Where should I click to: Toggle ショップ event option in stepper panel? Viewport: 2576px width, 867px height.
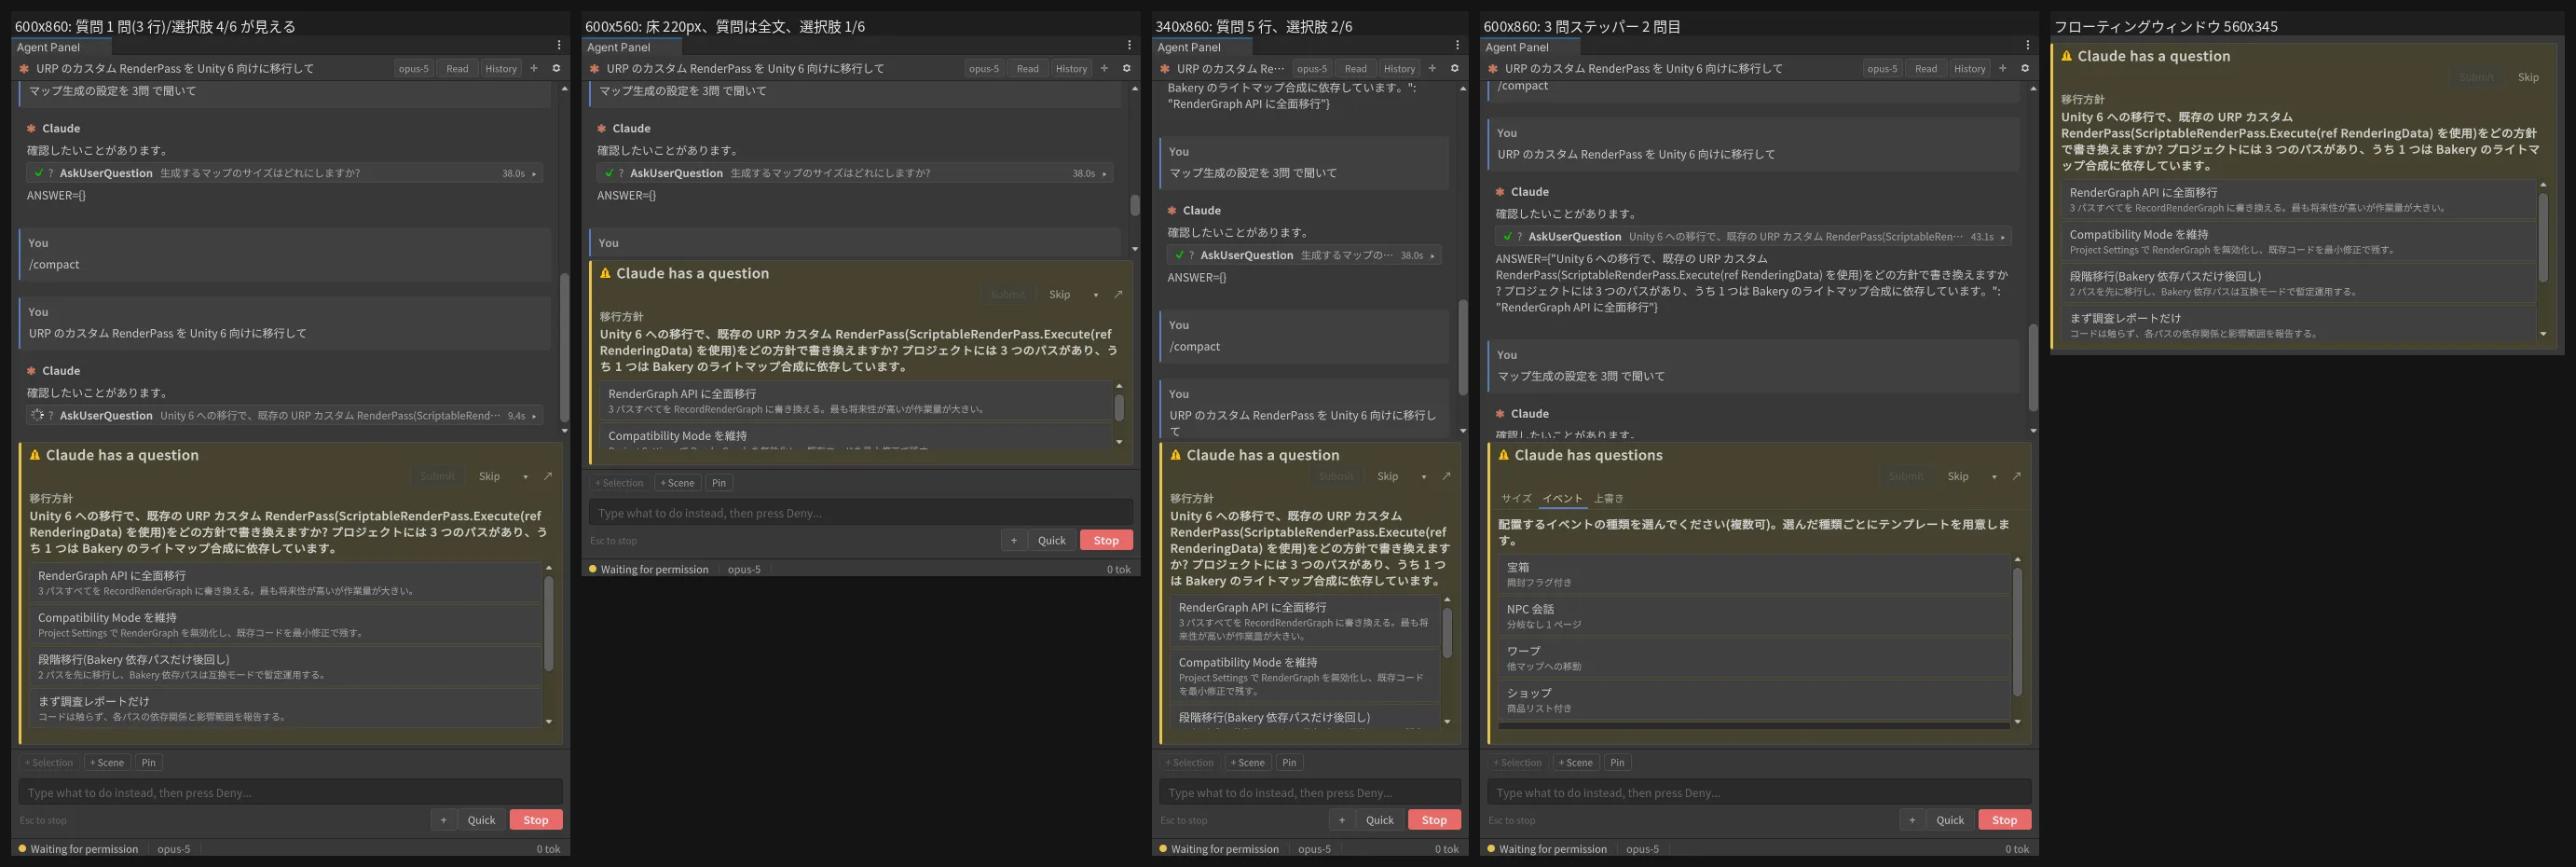[1754, 700]
